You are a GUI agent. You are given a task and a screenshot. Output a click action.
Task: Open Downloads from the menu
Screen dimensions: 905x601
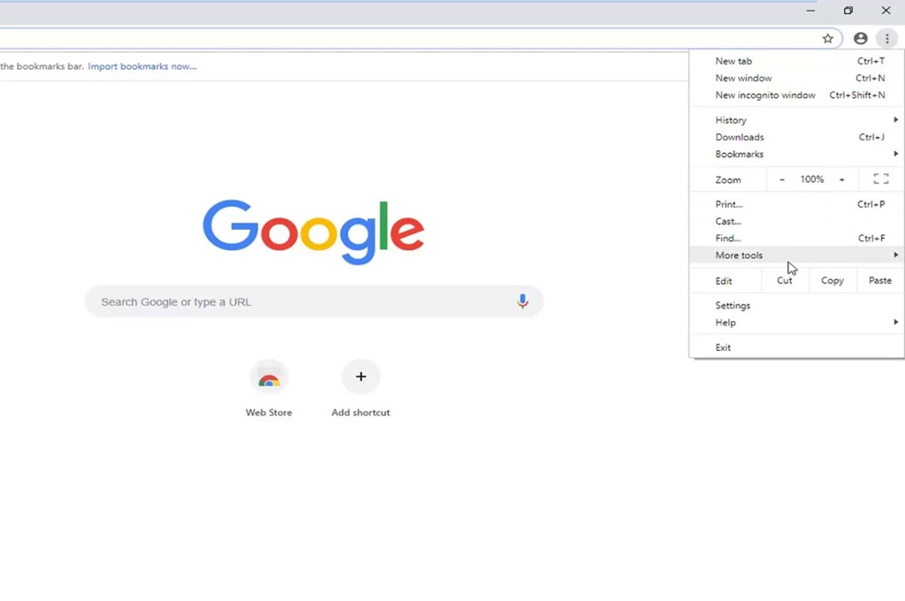pyautogui.click(x=740, y=138)
